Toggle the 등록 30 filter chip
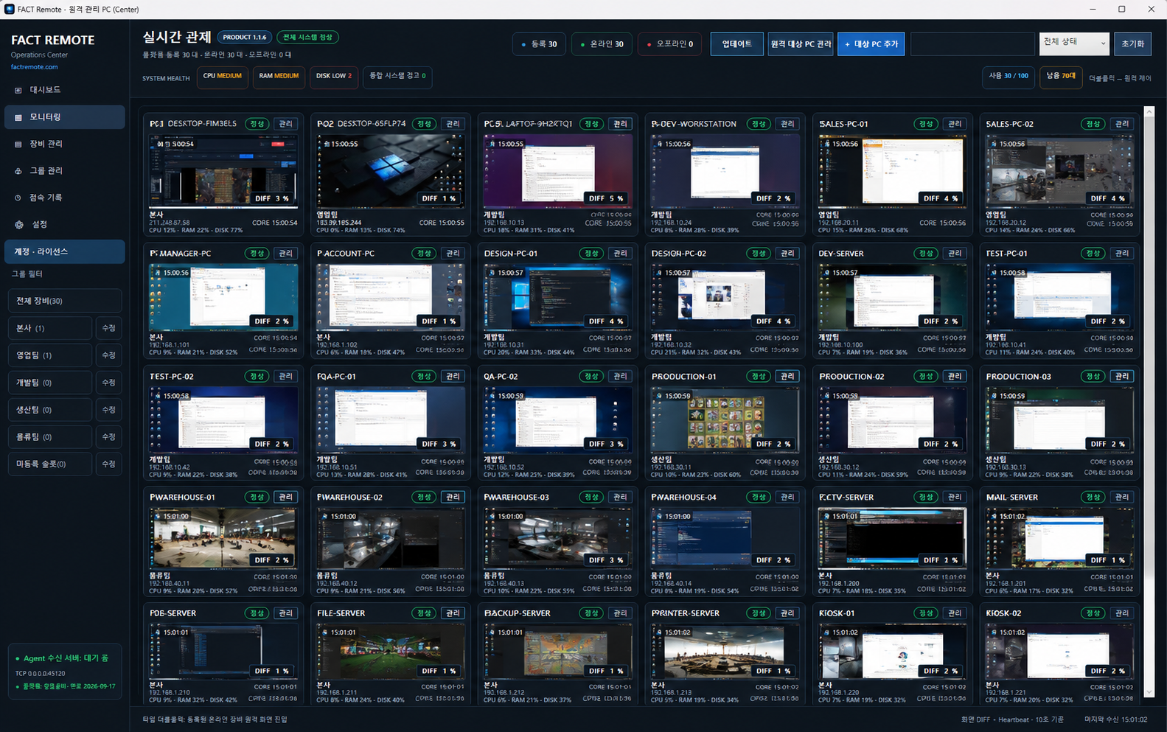Viewport: 1167px width, 732px height. [539, 44]
